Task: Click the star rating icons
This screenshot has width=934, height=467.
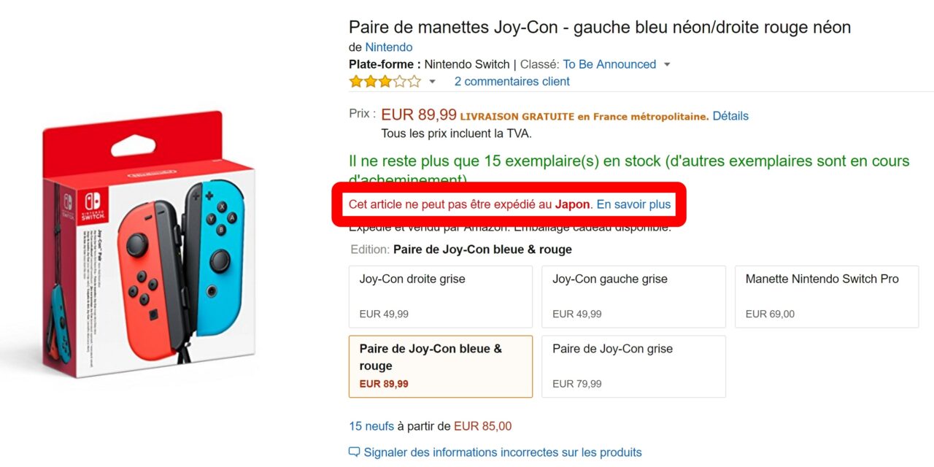Action: [x=385, y=81]
